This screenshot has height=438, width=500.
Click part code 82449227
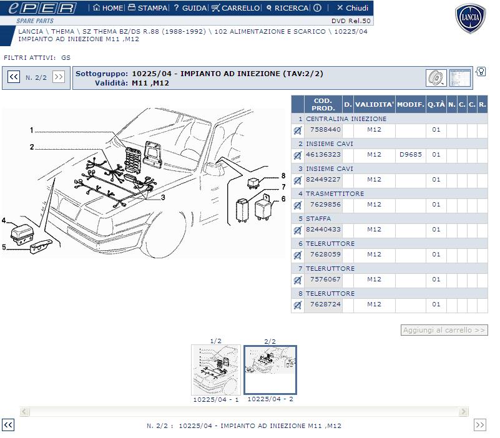[x=323, y=180]
